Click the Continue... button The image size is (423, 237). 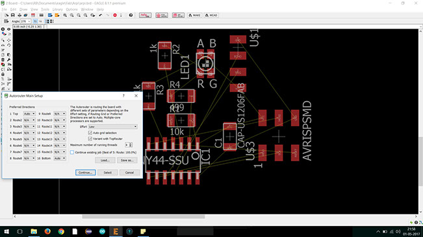[86, 172]
